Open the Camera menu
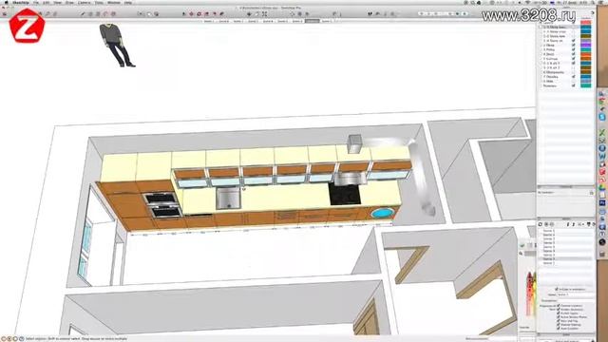The image size is (608, 342). [x=85, y=2]
